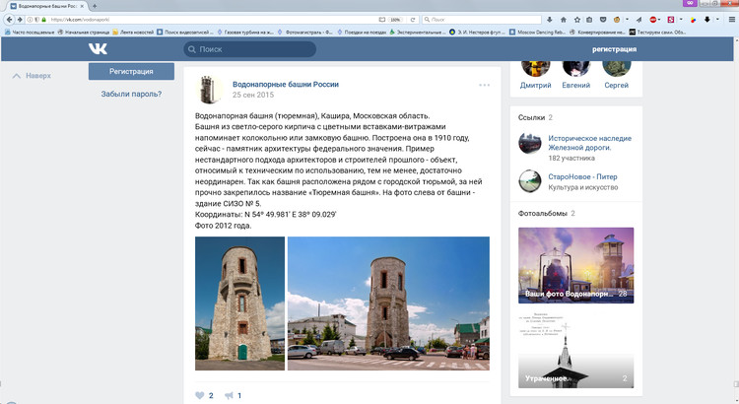The height and width of the screenshot is (404, 739).
Task: Open the Утраченное photo album
Action: point(576,350)
